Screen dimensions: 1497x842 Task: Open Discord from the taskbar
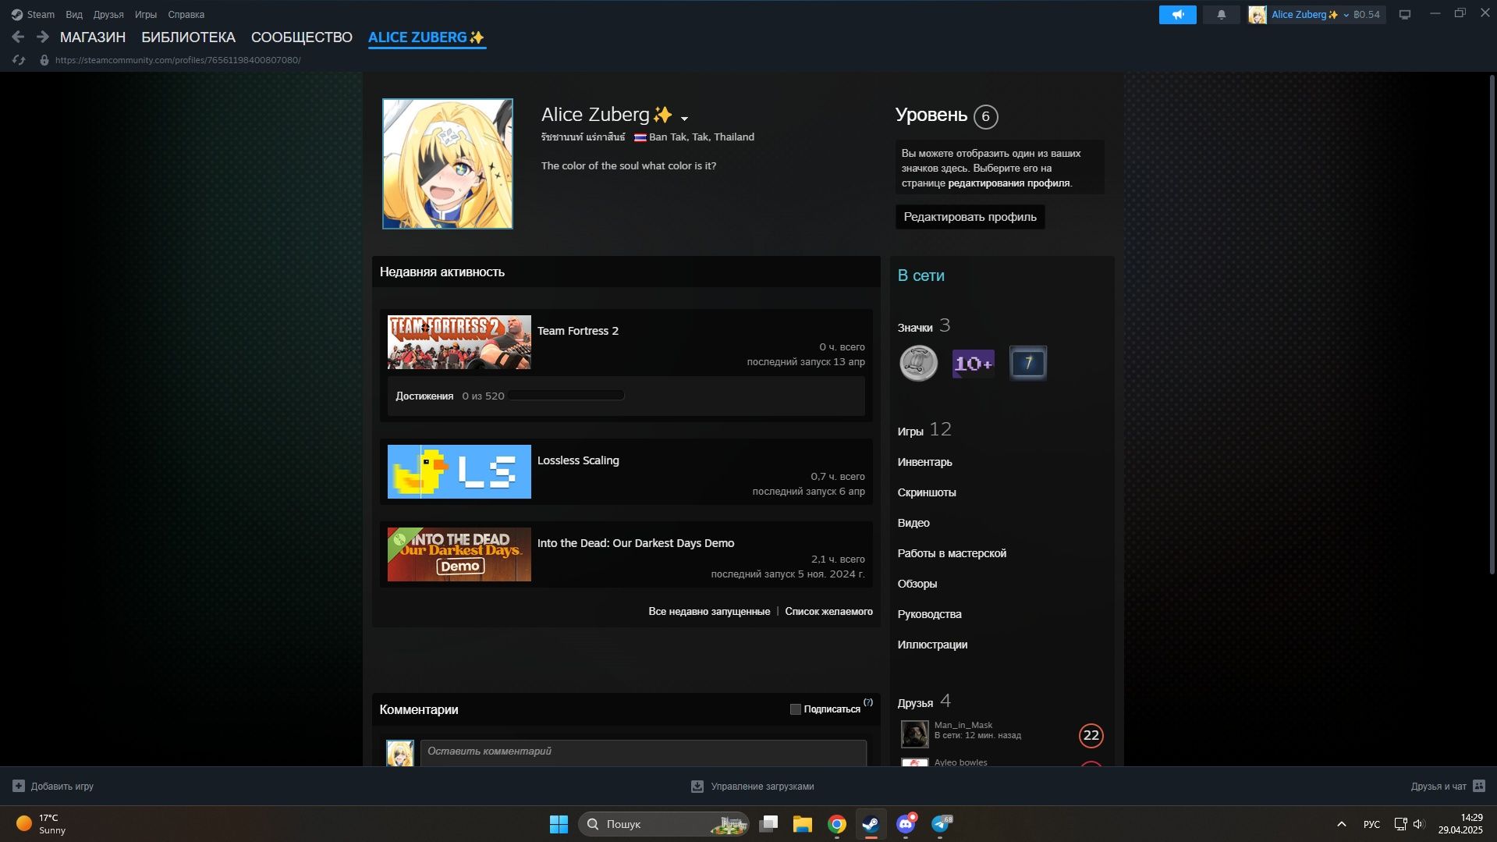(906, 824)
